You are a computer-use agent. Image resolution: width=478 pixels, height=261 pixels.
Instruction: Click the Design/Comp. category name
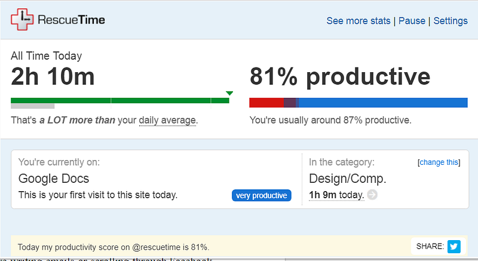(347, 179)
